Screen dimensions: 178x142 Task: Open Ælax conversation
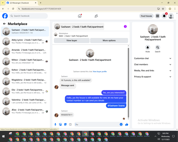[25, 111]
